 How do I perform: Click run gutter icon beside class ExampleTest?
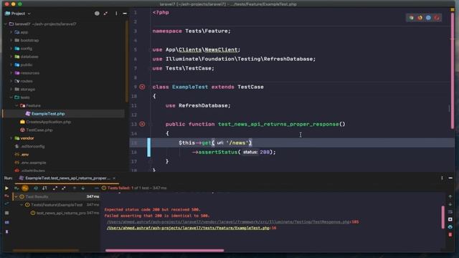click(x=142, y=87)
